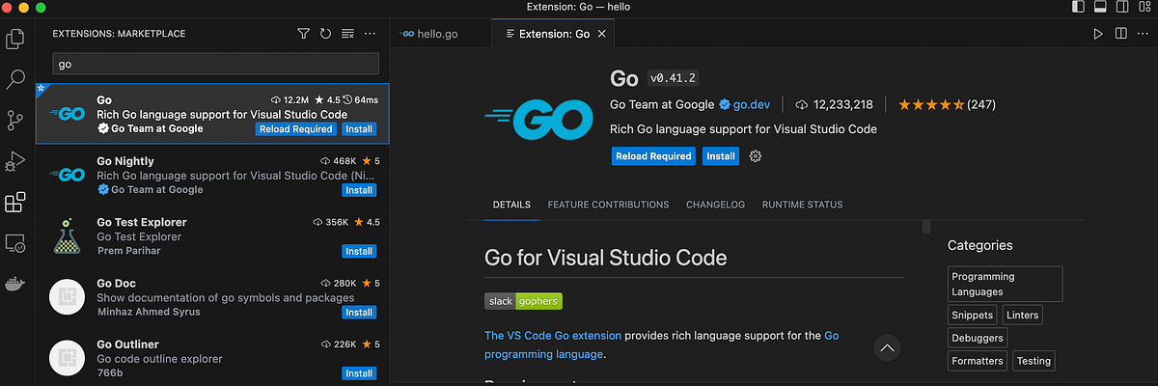Open the DETAILS tab
This screenshot has height=386, width=1158.
pyautogui.click(x=511, y=205)
